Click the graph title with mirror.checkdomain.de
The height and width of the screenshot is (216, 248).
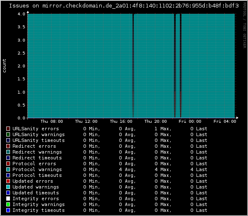pyautogui.click(x=124, y=6)
